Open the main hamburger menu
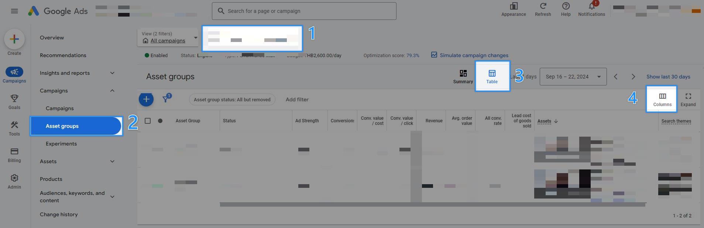 tap(14, 11)
